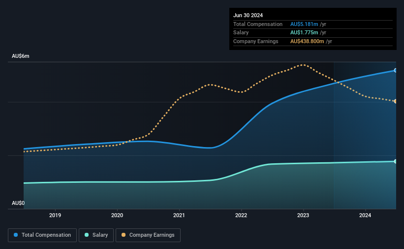This screenshot has height=249, width=404.
Task: Click the Company Earnings tooltip row label
Action: click(256, 41)
